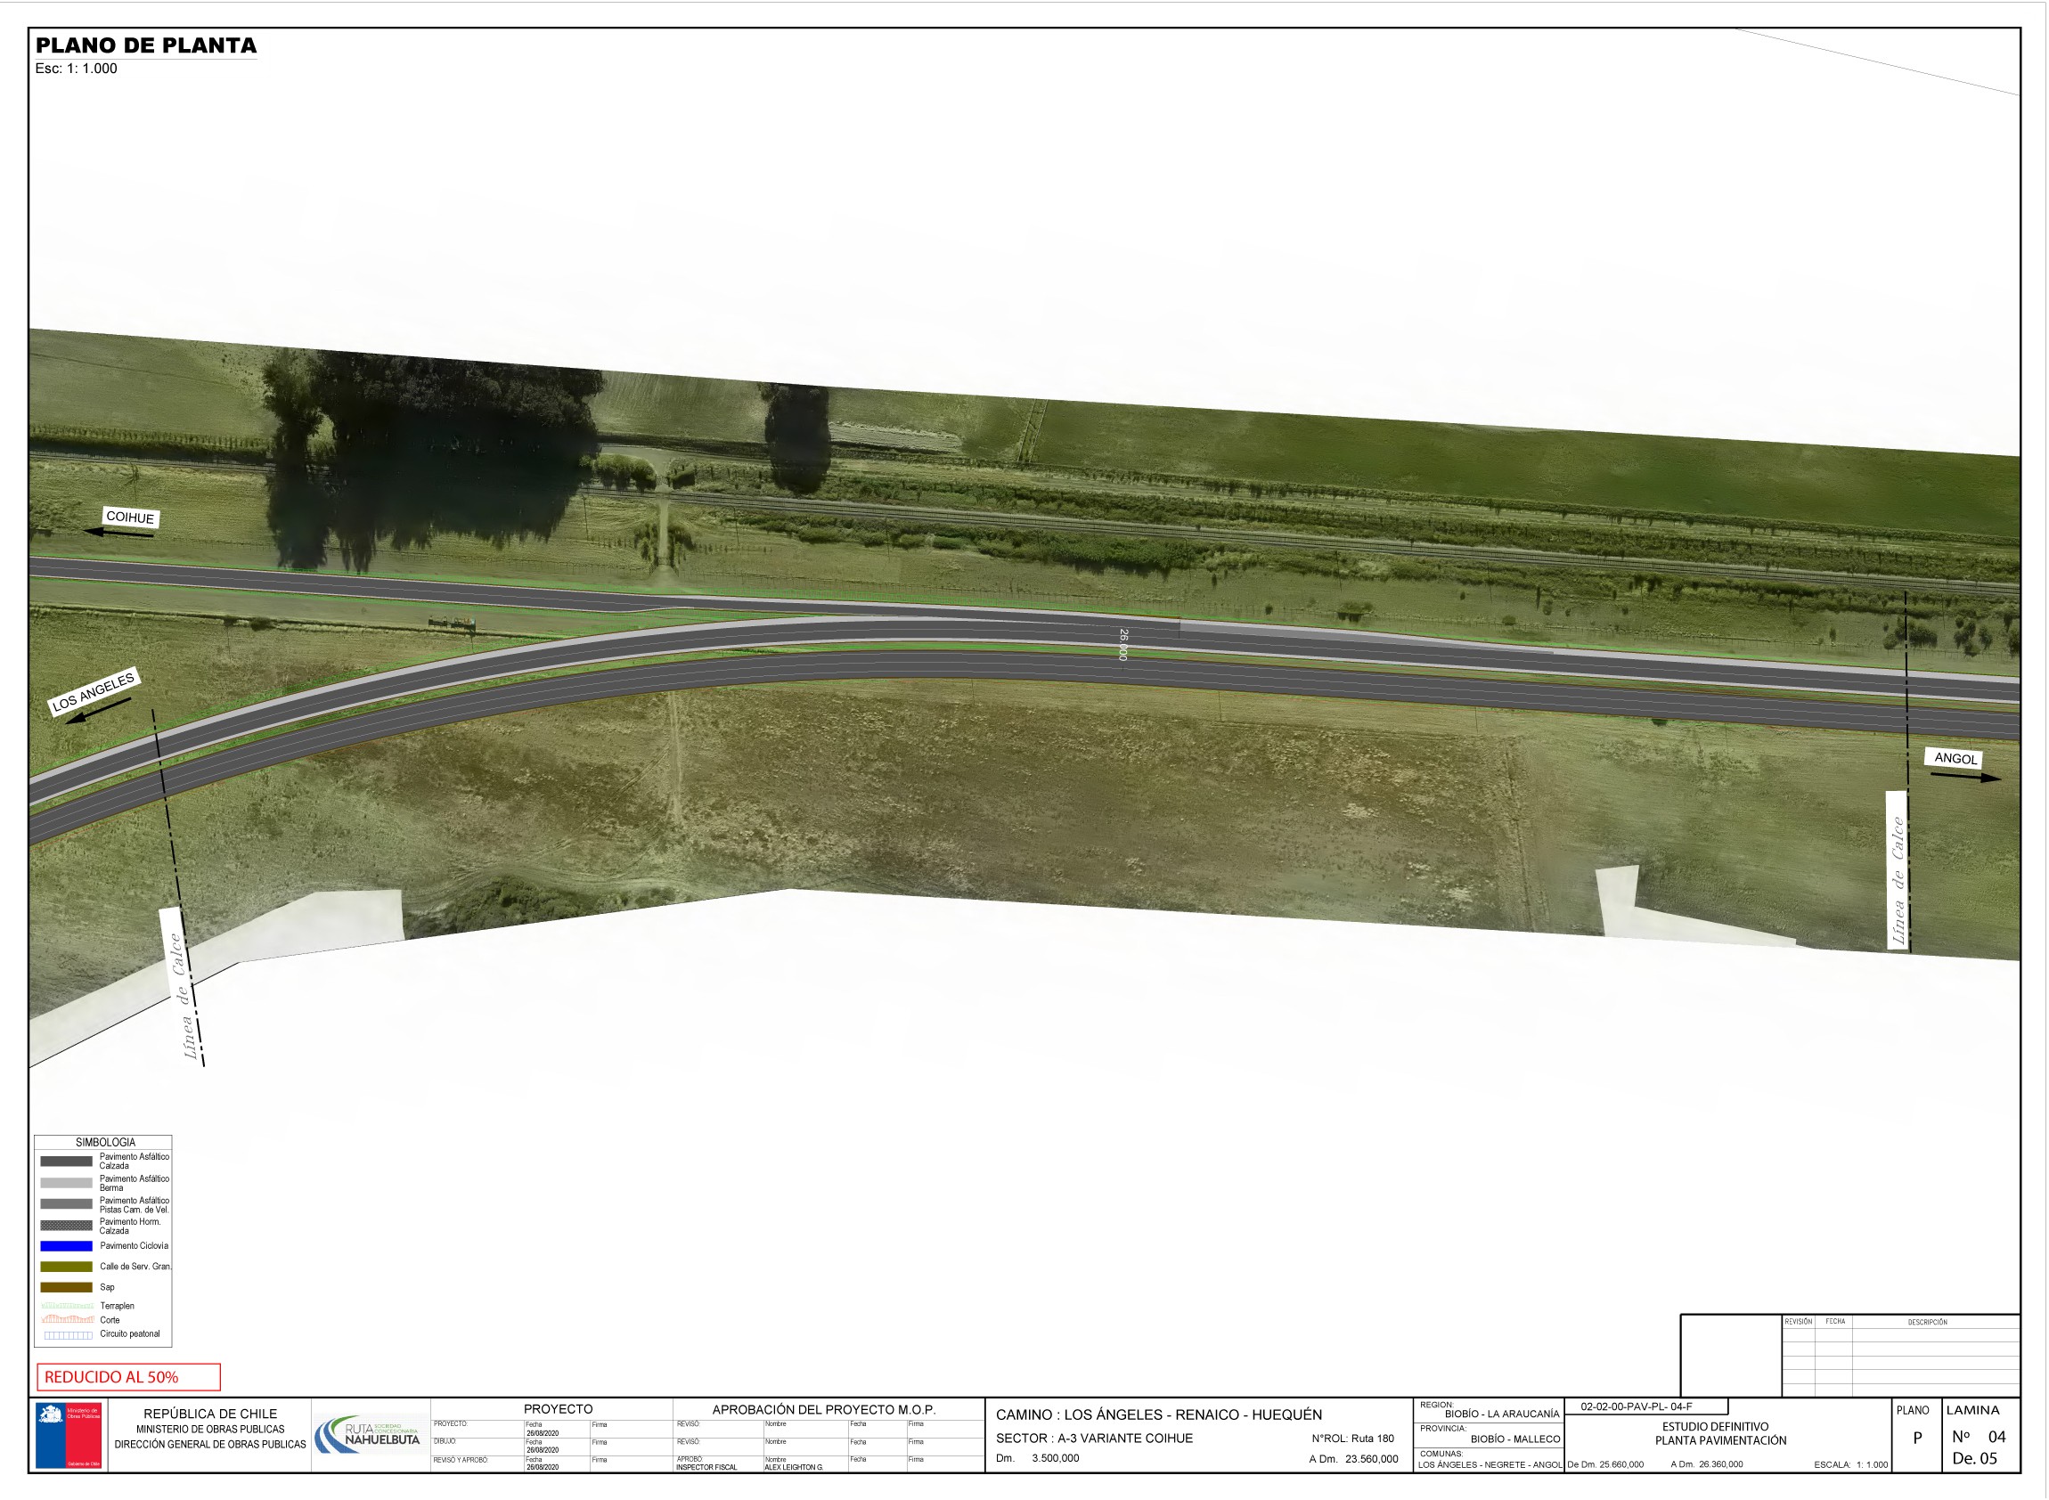This screenshot has width=2049, height=1500.
Task: Click the 'REVISIÓN' column header
Action: tap(1798, 1322)
